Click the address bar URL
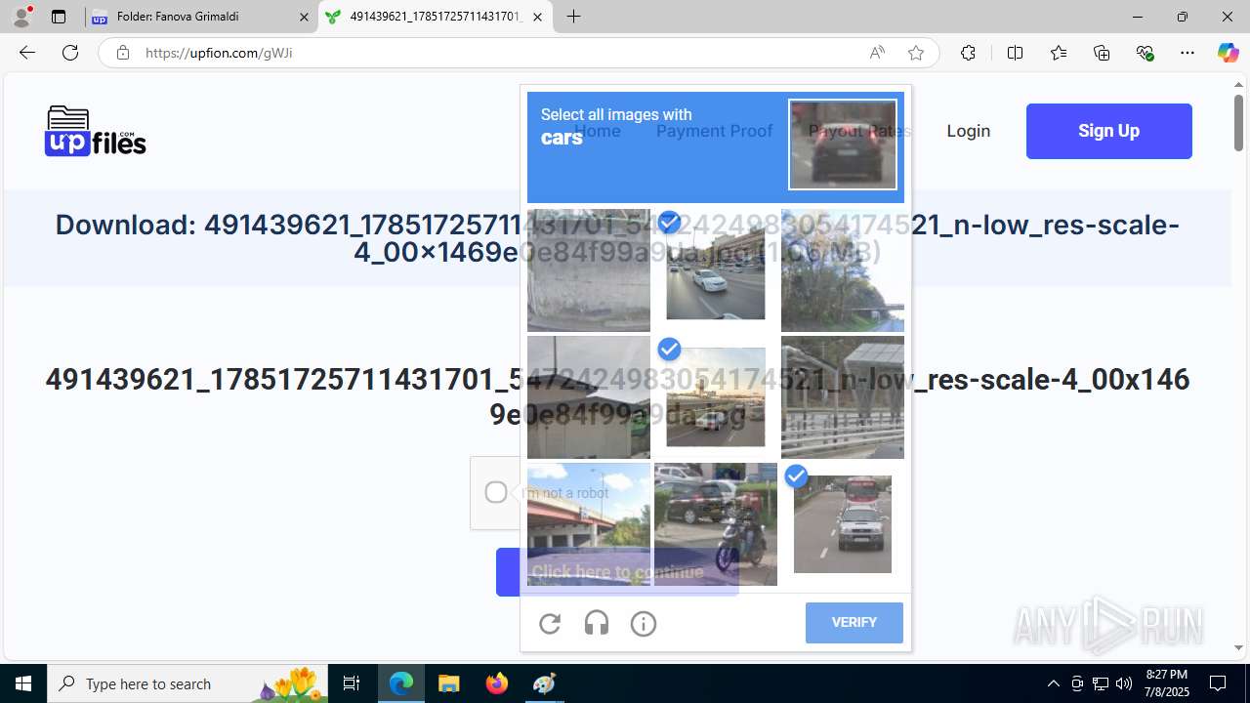The height and width of the screenshot is (703, 1250). pos(219,53)
